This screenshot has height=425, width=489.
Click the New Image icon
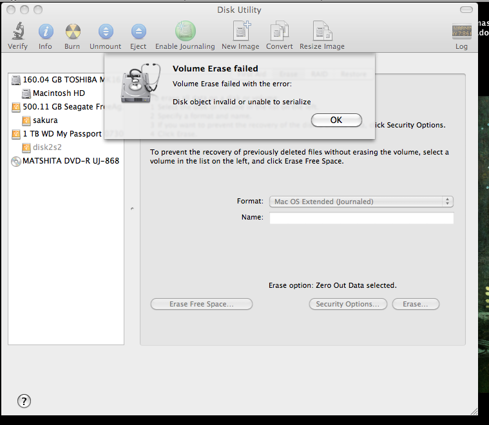coord(242,30)
